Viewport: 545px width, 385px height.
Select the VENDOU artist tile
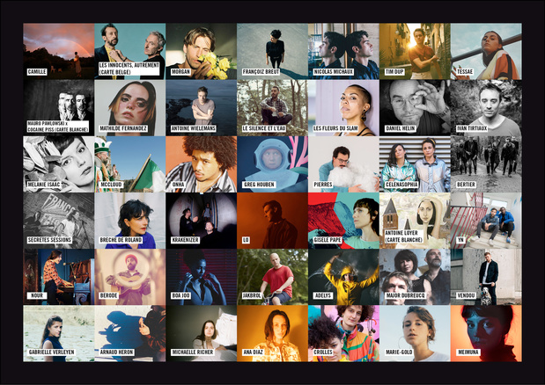tap(486, 277)
